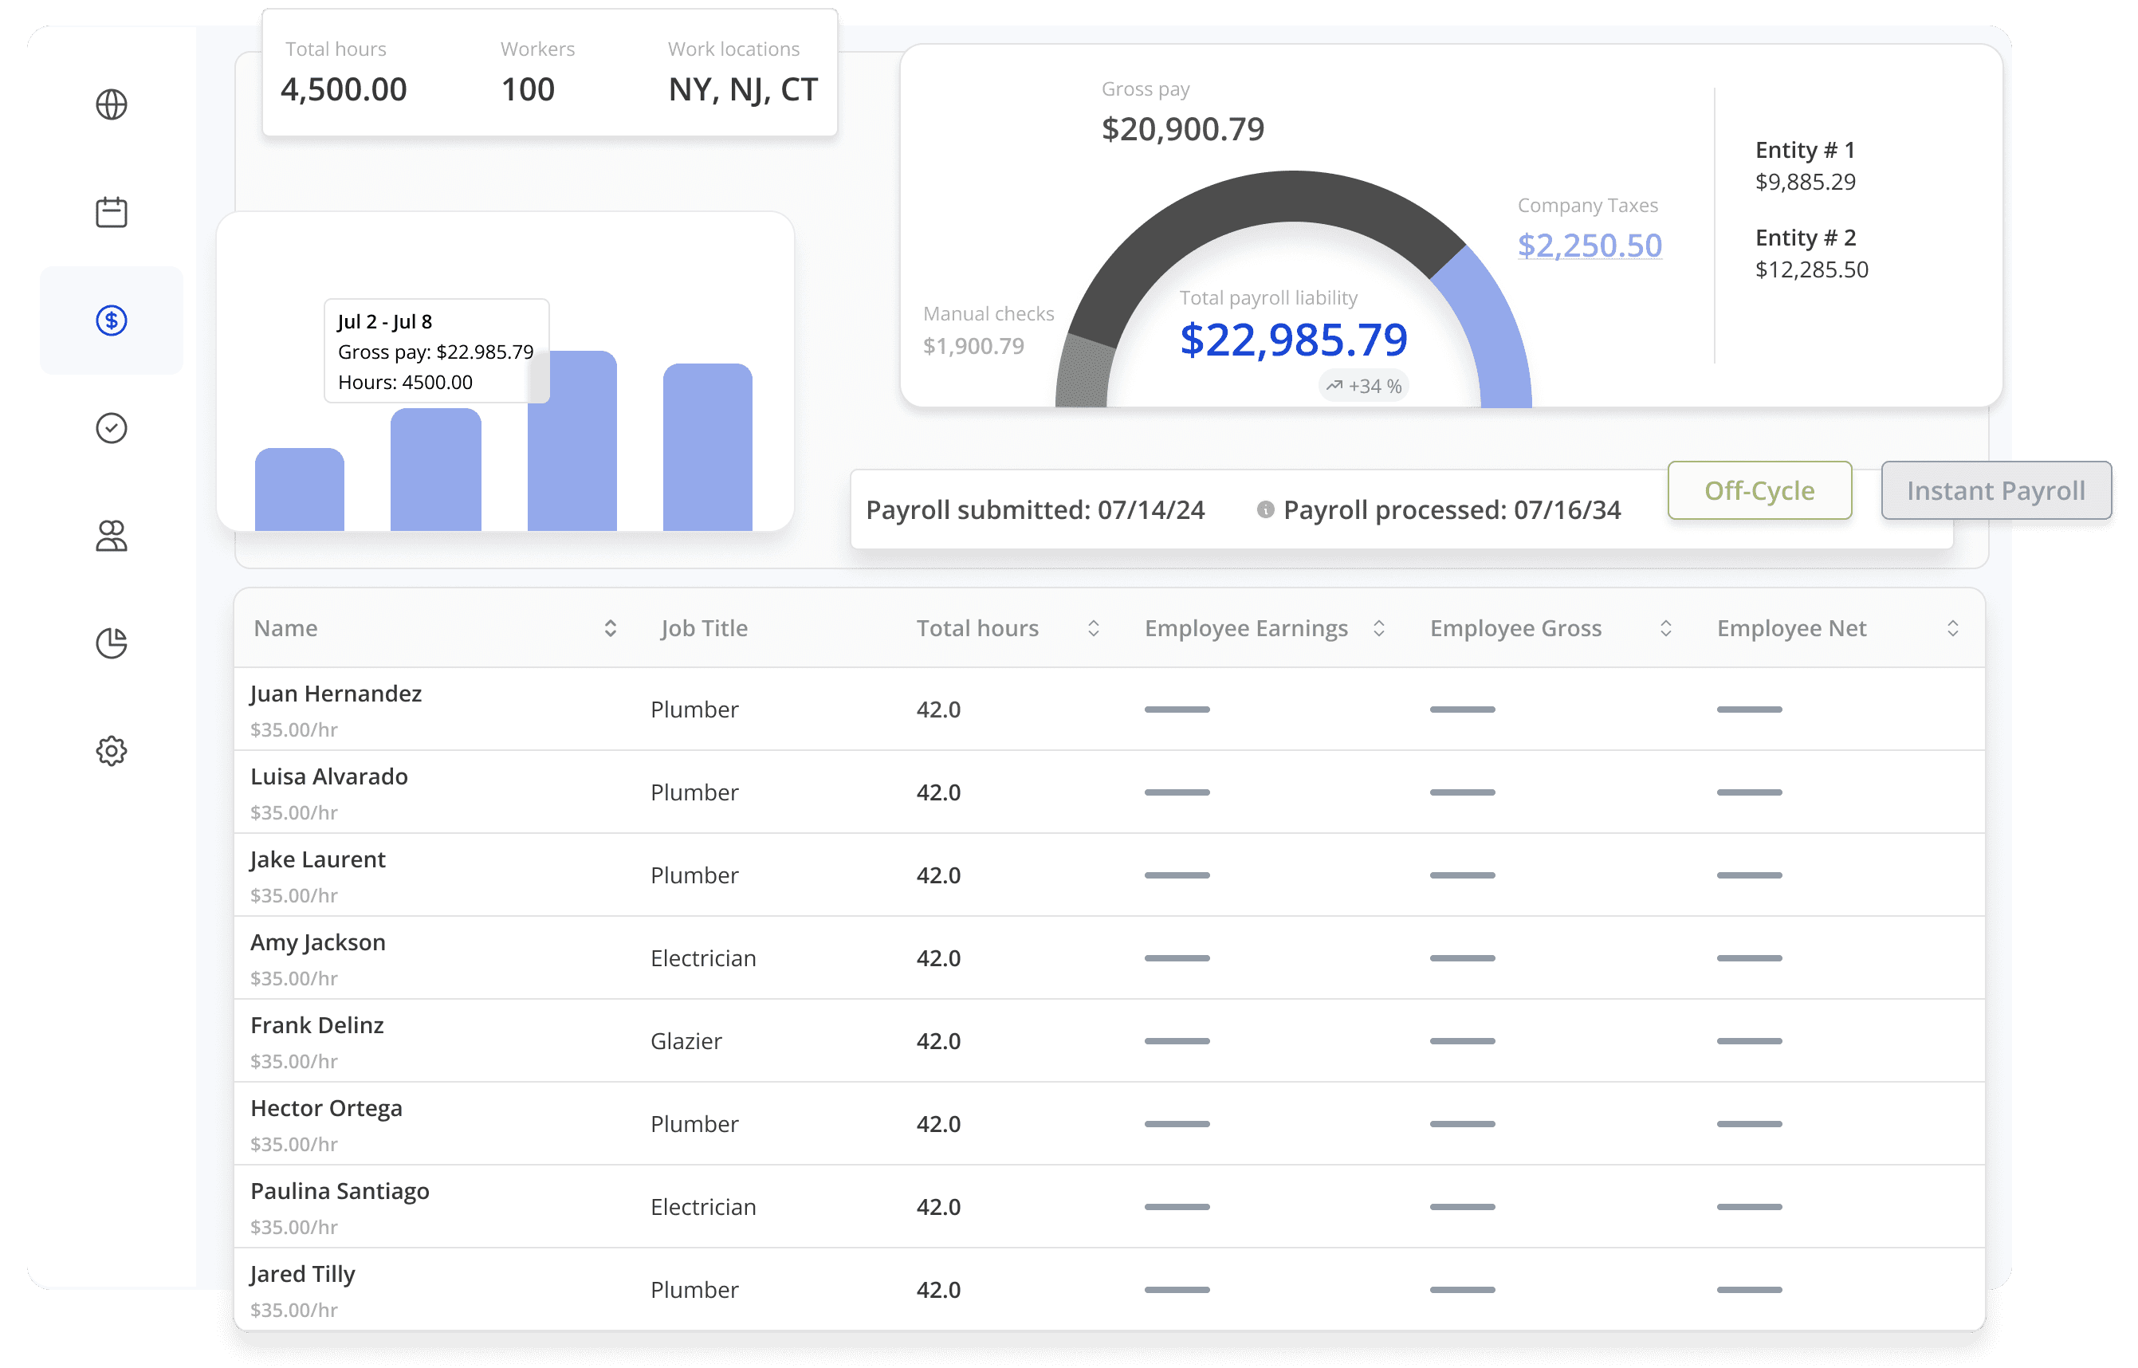Open the globe icon in sidebar
The width and height of the screenshot is (2138, 1368).
(x=111, y=104)
